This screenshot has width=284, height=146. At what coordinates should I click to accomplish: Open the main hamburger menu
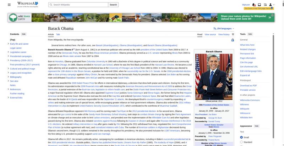tap(9, 5)
